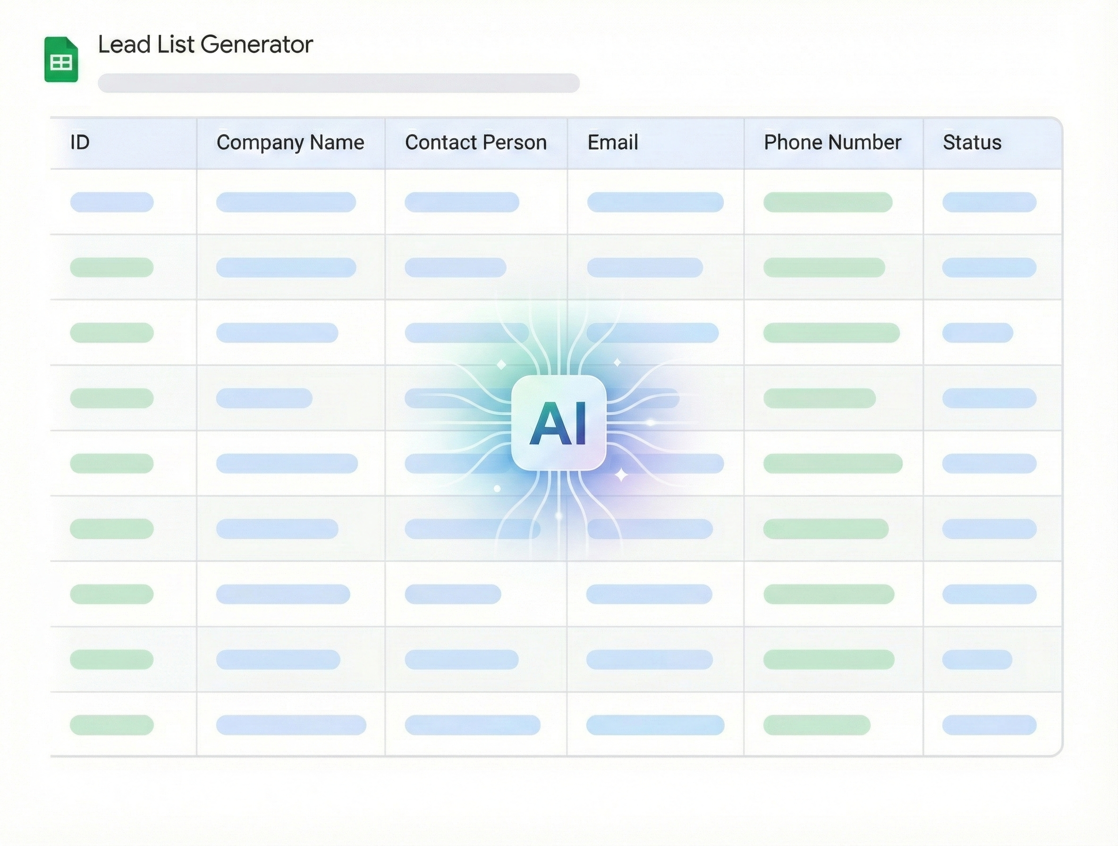Select the ID column header
The image size is (1118, 846).
click(x=80, y=143)
